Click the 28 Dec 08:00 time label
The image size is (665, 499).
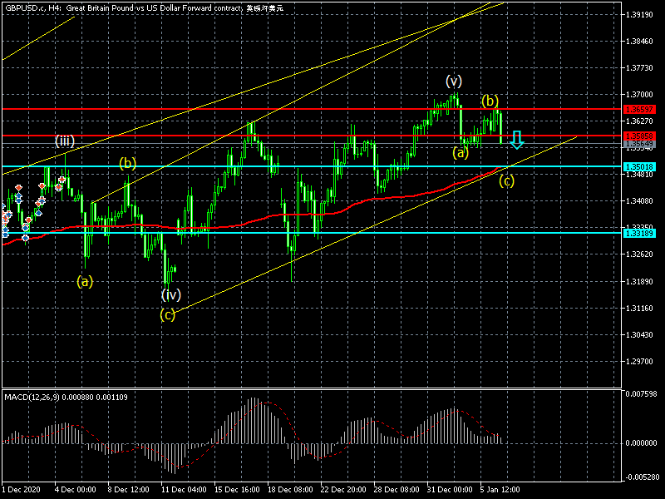[x=397, y=490]
